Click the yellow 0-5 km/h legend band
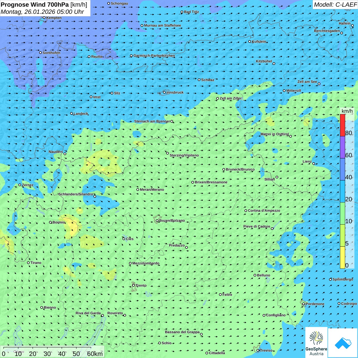358x358 pixels. 342,257
